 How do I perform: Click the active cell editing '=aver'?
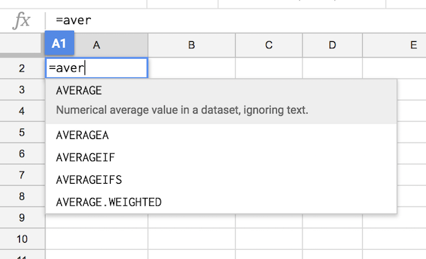[97, 68]
